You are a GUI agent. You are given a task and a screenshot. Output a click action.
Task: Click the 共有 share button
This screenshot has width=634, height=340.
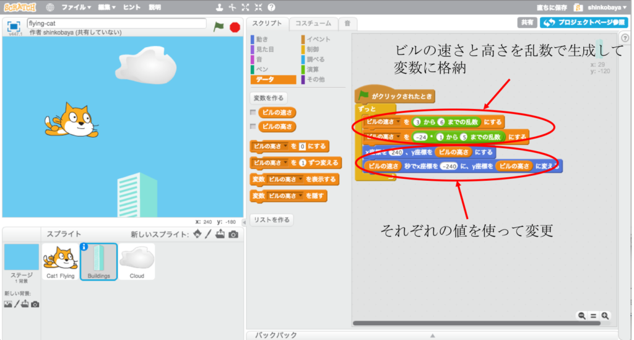pos(528,23)
